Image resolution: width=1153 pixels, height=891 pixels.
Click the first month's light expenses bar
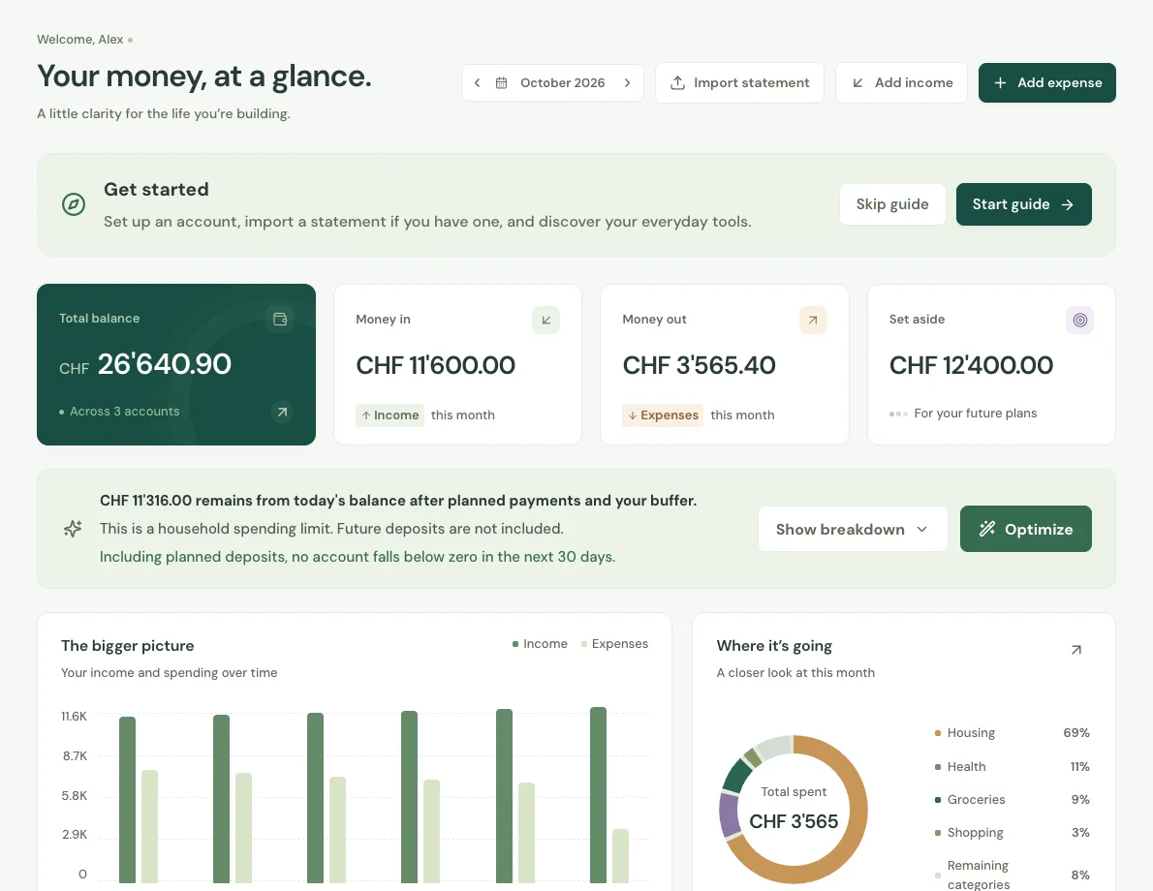pyautogui.click(x=149, y=826)
